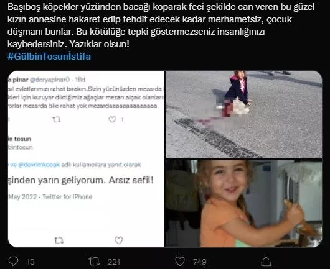Click the @devrimkocak mention
The height and width of the screenshot is (269, 330).
(x=39, y=165)
